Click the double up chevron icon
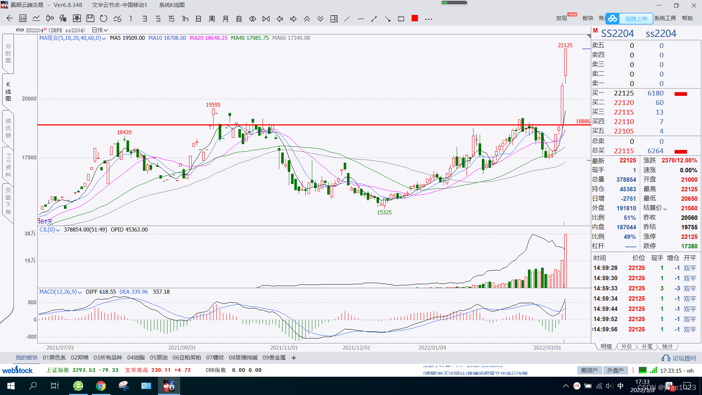Screen dimensions: 702x395 (x=307, y=19)
